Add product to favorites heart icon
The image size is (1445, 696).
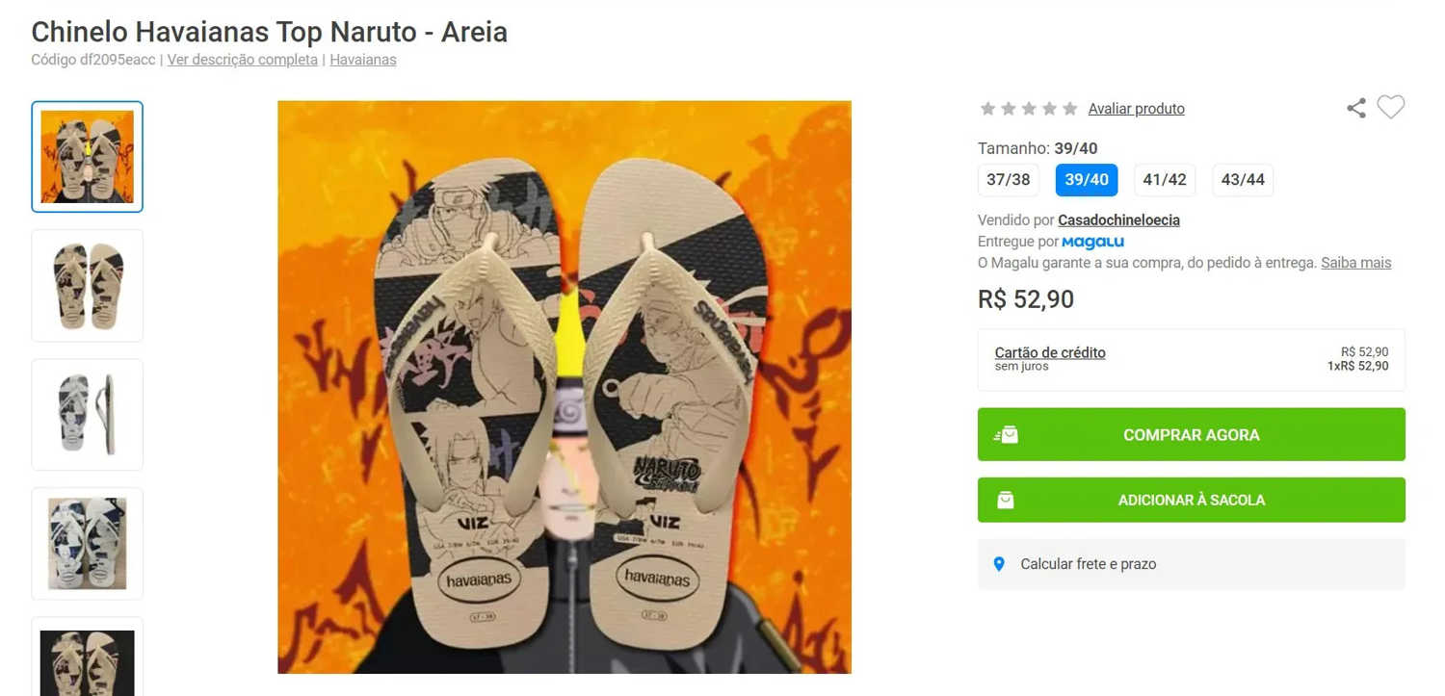(1390, 108)
